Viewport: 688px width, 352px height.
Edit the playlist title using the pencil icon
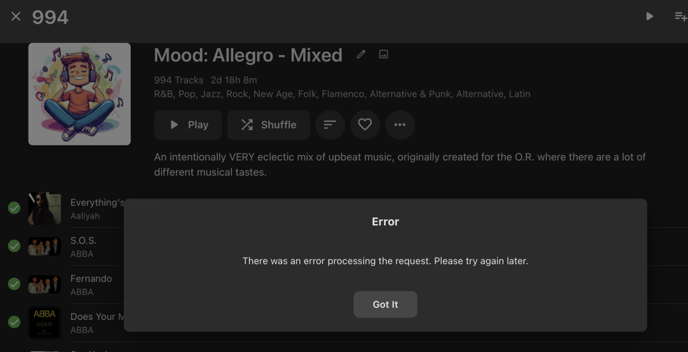pos(360,54)
